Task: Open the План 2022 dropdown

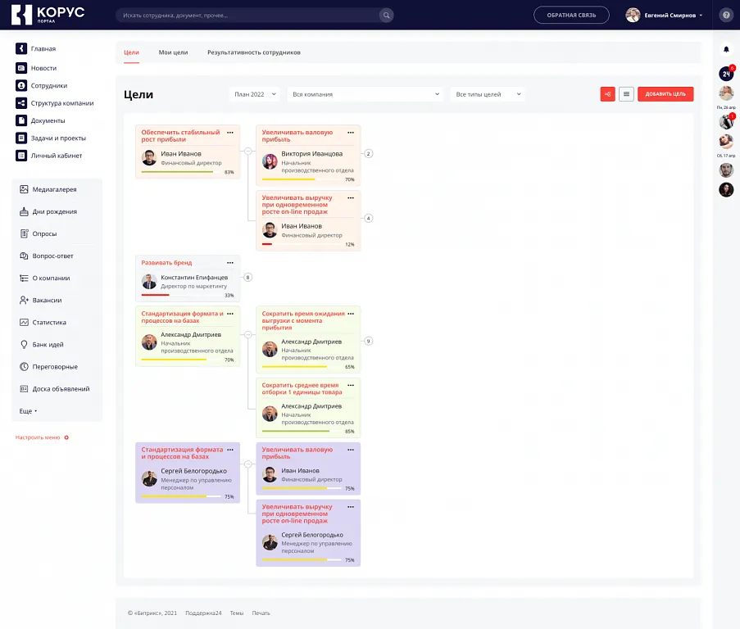Action: tap(254, 94)
